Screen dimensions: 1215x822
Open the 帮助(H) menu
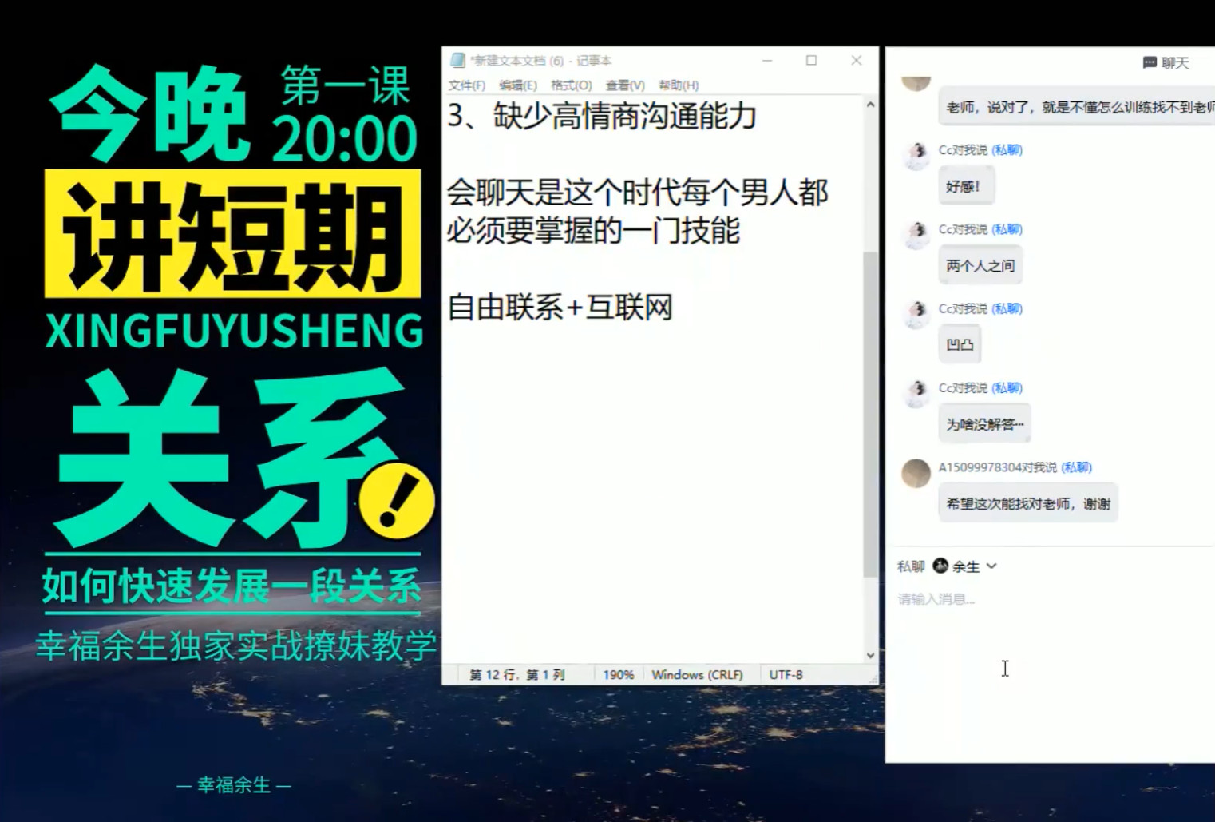tap(678, 85)
